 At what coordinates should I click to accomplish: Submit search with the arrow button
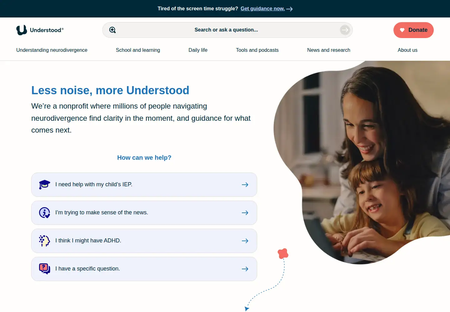(345, 30)
